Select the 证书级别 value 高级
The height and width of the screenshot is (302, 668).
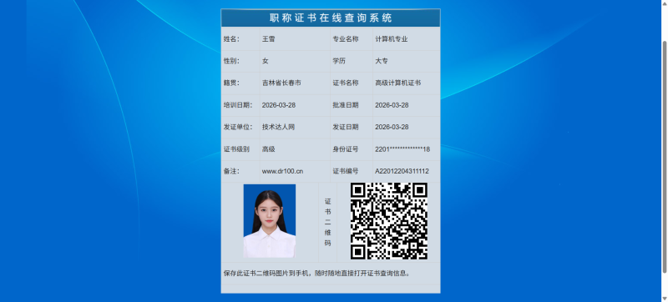(268, 149)
